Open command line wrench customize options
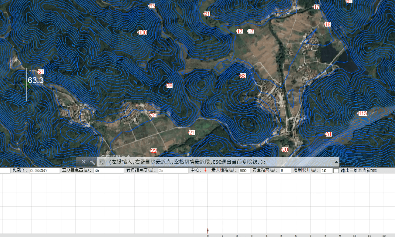The image size is (395, 237). click(x=92, y=162)
